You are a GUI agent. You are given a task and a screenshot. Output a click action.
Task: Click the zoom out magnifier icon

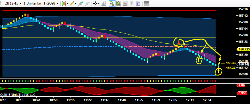point(87,3)
